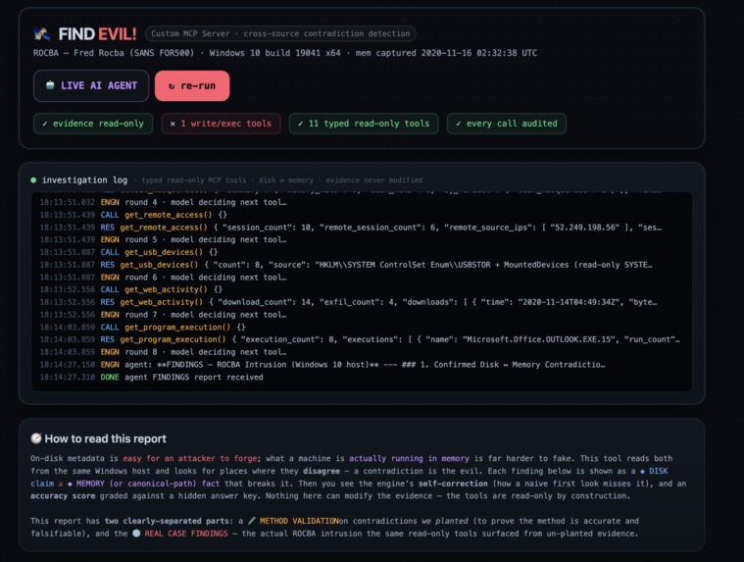Viewport: 744px width, 562px height.
Task: Click the 'every call audited' badge
Action: [506, 124]
